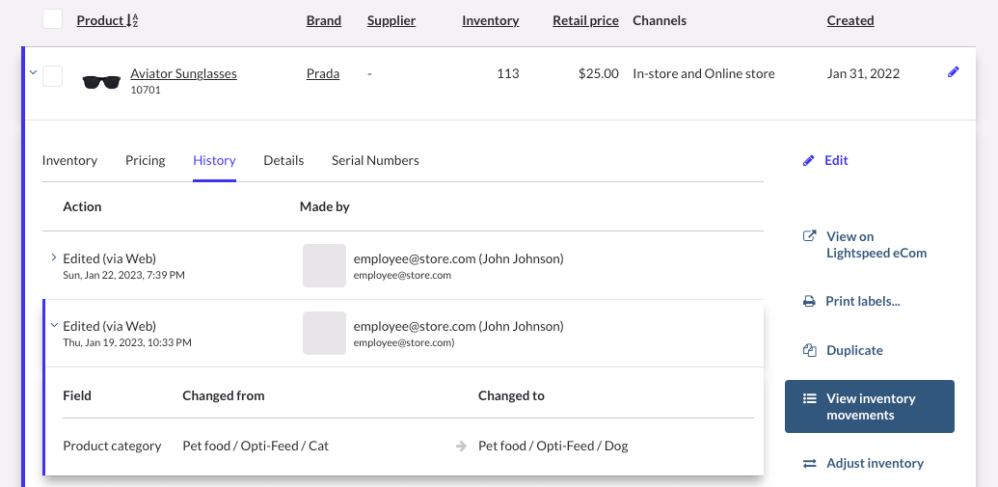998x487 pixels.
Task: Click the Aviator Sunglasses product thumbnail
Action: (x=101, y=81)
